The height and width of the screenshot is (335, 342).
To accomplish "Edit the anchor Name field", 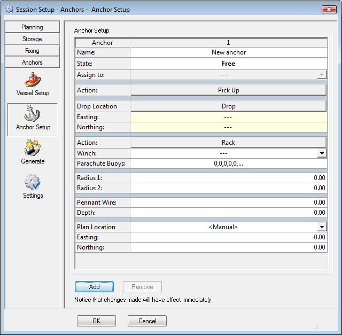I will pyautogui.click(x=228, y=53).
